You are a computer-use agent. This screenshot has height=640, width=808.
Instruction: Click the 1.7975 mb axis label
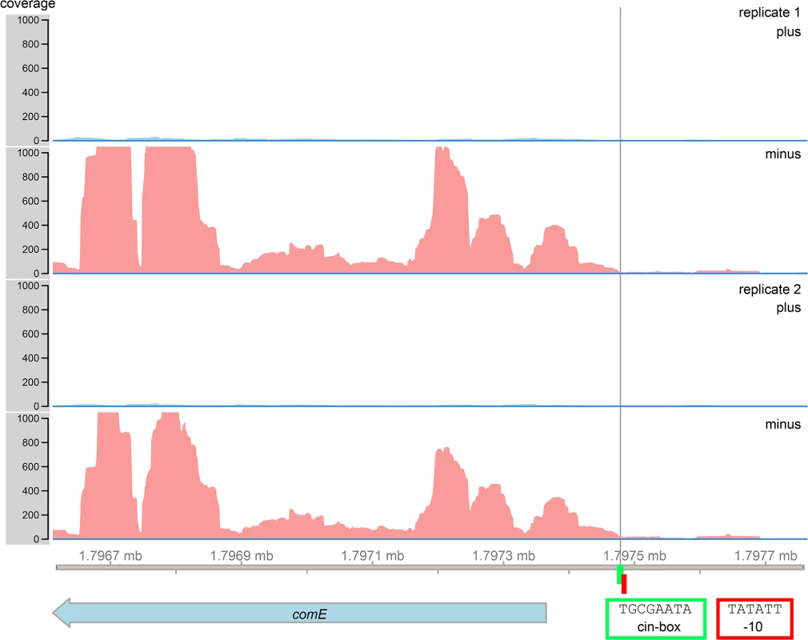pos(634,556)
